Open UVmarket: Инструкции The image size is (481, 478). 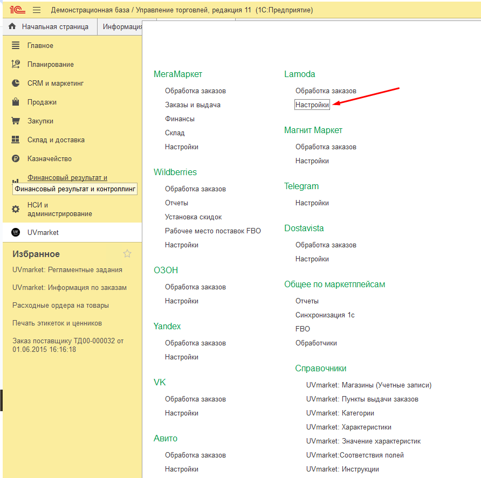[x=342, y=469]
